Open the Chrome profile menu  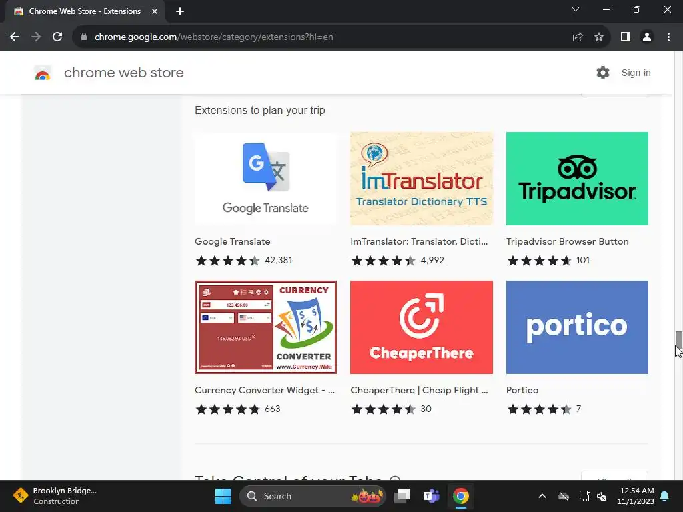[x=647, y=37]
